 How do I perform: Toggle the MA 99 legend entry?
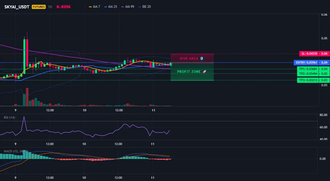pyautogui.click(x=128, y=7)
